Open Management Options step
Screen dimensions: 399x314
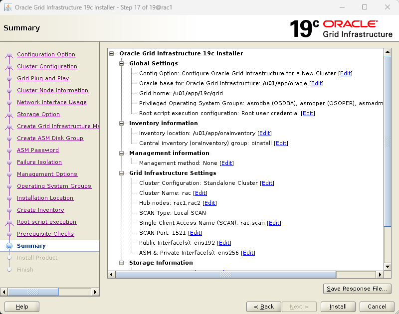pos(47,174)
